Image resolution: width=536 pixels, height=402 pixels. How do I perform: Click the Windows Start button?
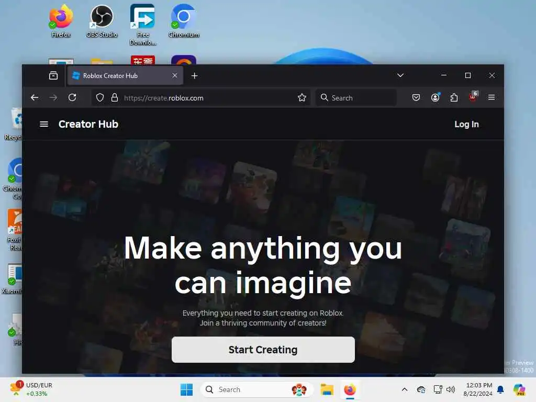pos(187,389)
